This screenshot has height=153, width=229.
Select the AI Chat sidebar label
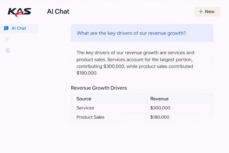coord(19,28)
